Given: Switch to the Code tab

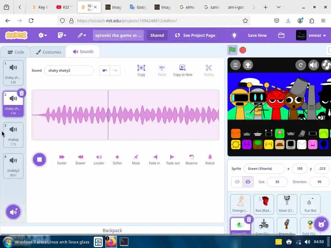Looking at the screenshot, I should click(16, 52).
